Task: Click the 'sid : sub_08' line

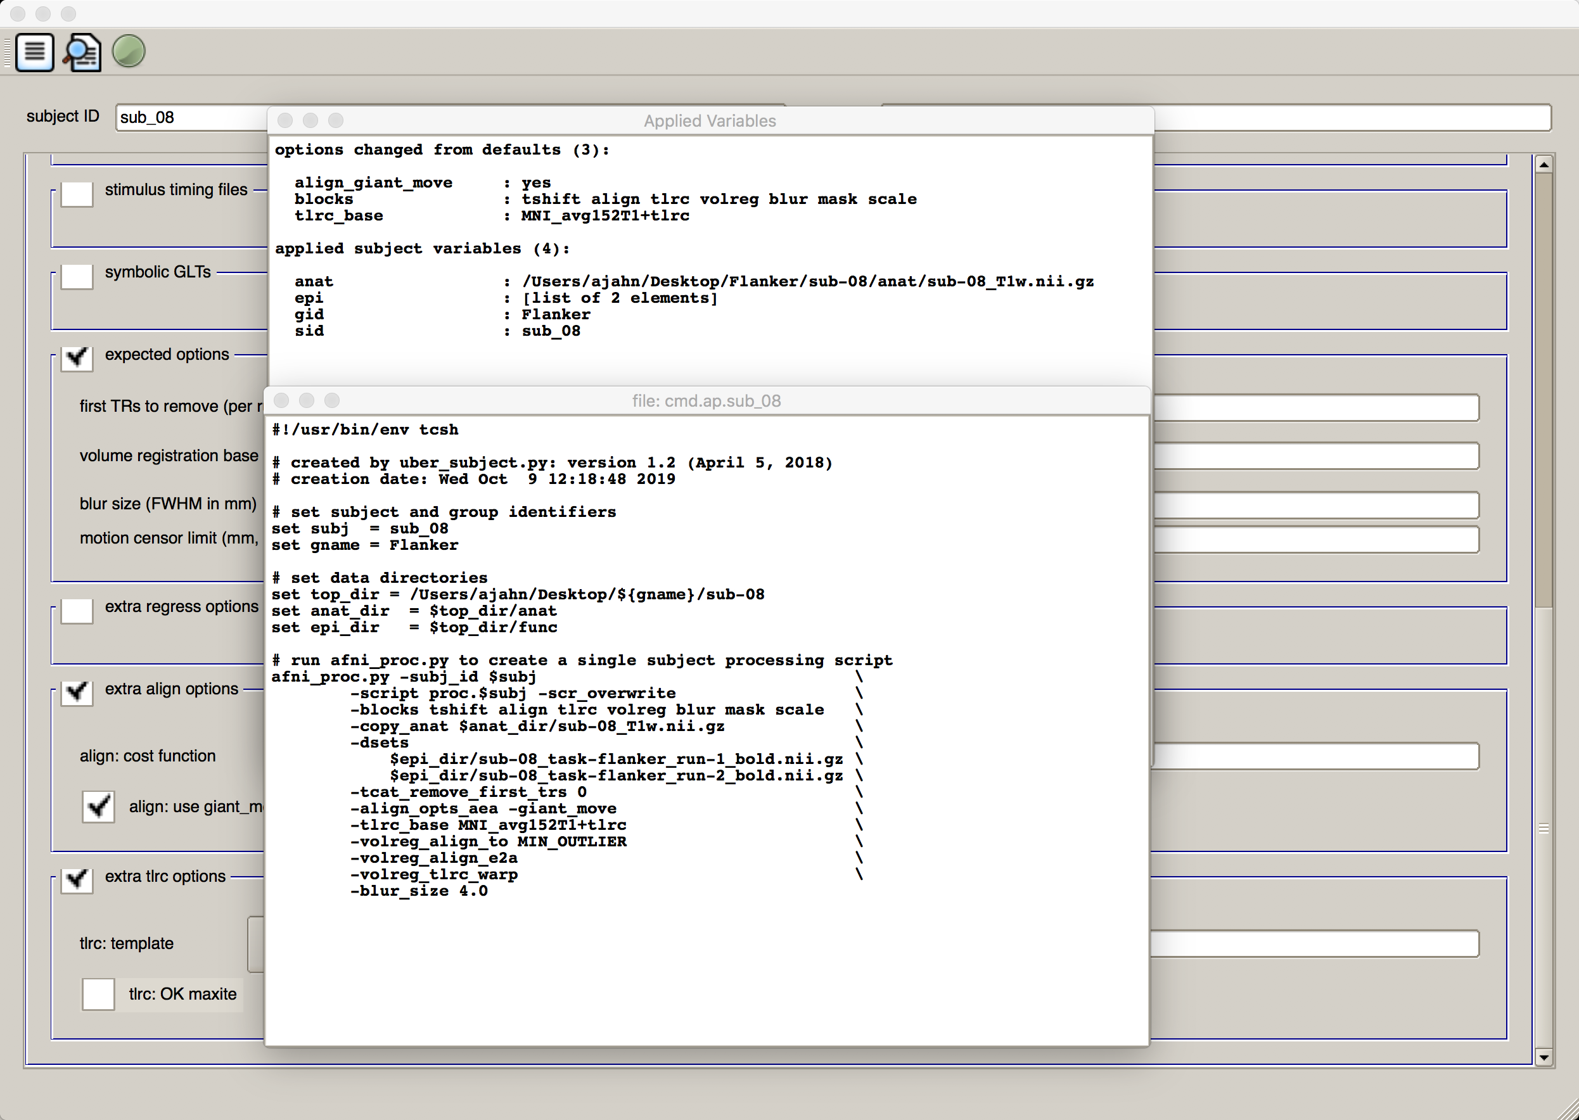Action: (437, 331)
